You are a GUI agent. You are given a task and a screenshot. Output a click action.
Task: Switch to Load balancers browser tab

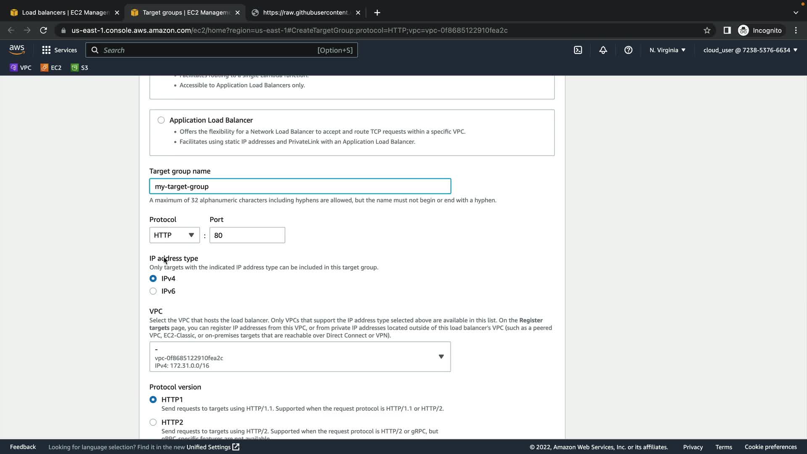point(65,13)
